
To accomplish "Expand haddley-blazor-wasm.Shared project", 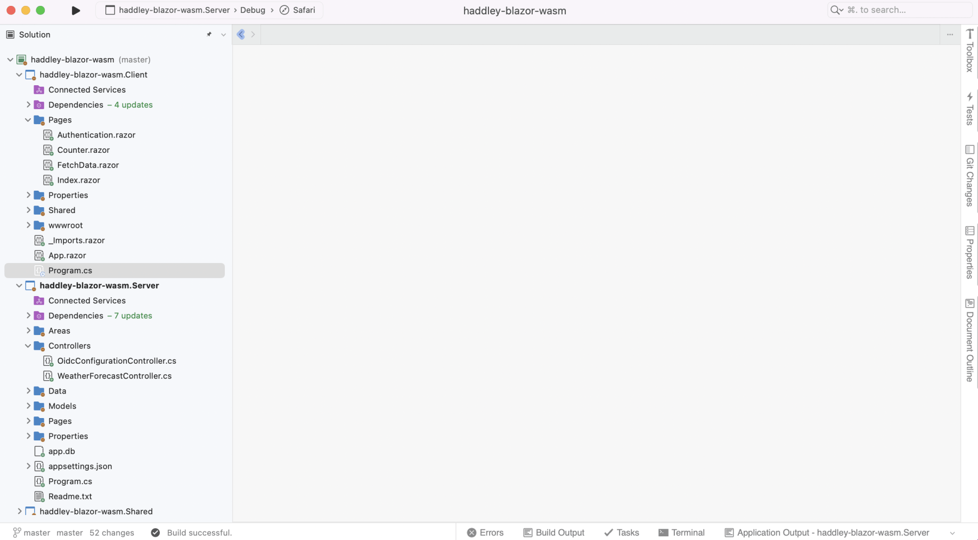I will click(x=19, y=511).
